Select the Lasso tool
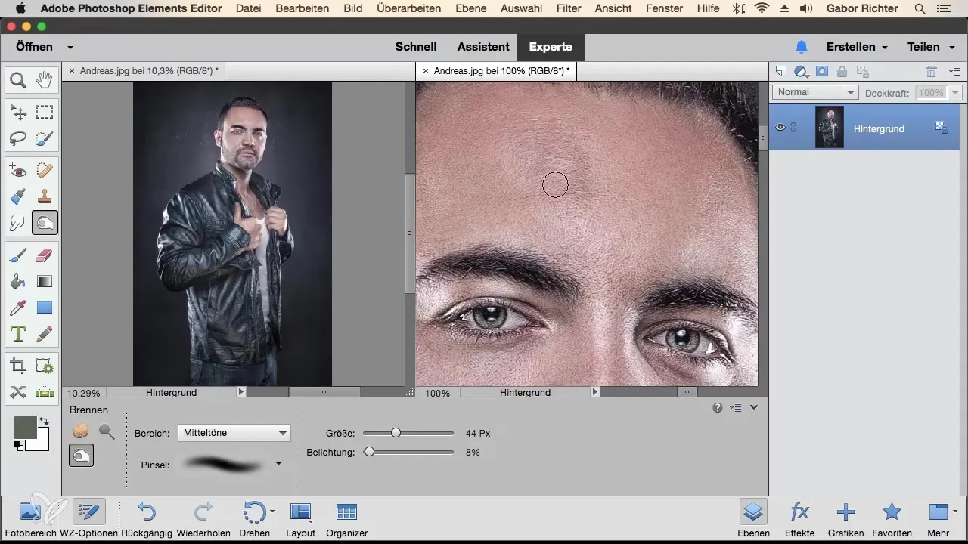 pos(18,138)
